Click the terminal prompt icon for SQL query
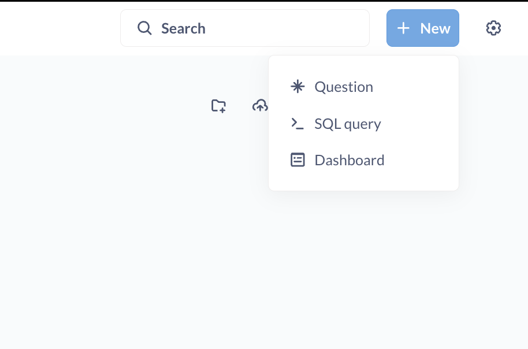 pos(298,124)
